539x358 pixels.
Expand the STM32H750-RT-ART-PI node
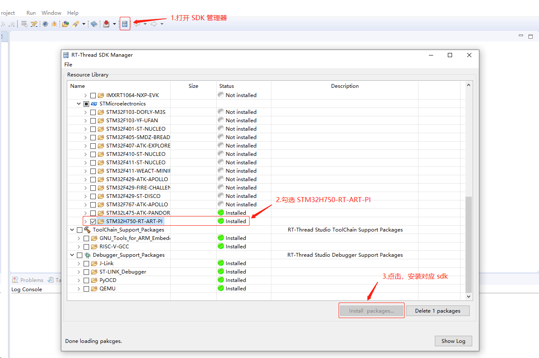click(86, 221)
